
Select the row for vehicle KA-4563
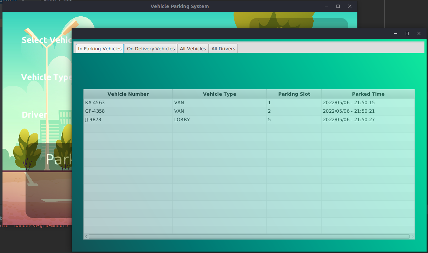tap(128, 102)
